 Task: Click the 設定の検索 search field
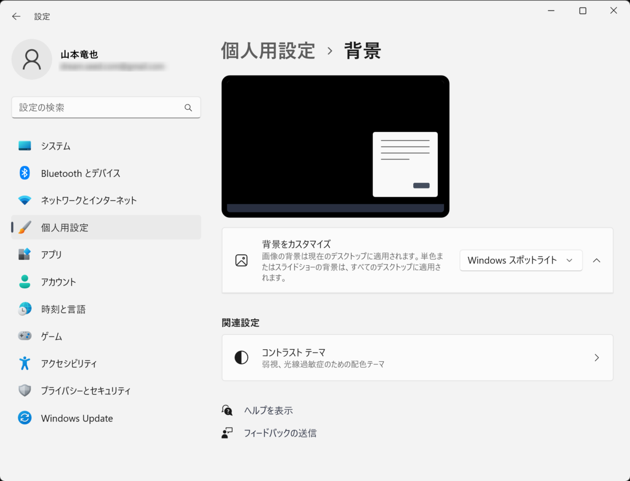coord(106,108)
